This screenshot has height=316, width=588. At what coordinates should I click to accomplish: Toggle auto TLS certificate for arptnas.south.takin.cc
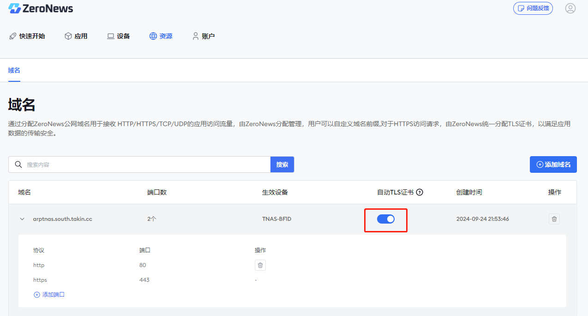386,219
